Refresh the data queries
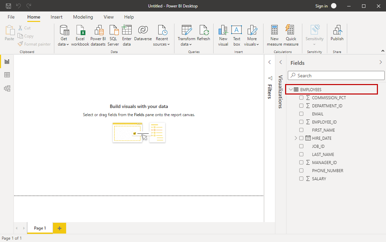This screenshot has height=242, width=386. [203, 35]
